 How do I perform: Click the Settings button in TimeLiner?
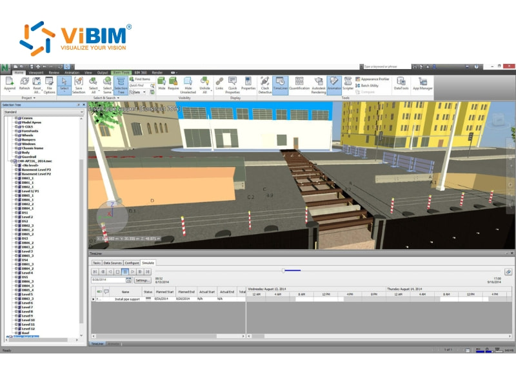pos(143,279)
